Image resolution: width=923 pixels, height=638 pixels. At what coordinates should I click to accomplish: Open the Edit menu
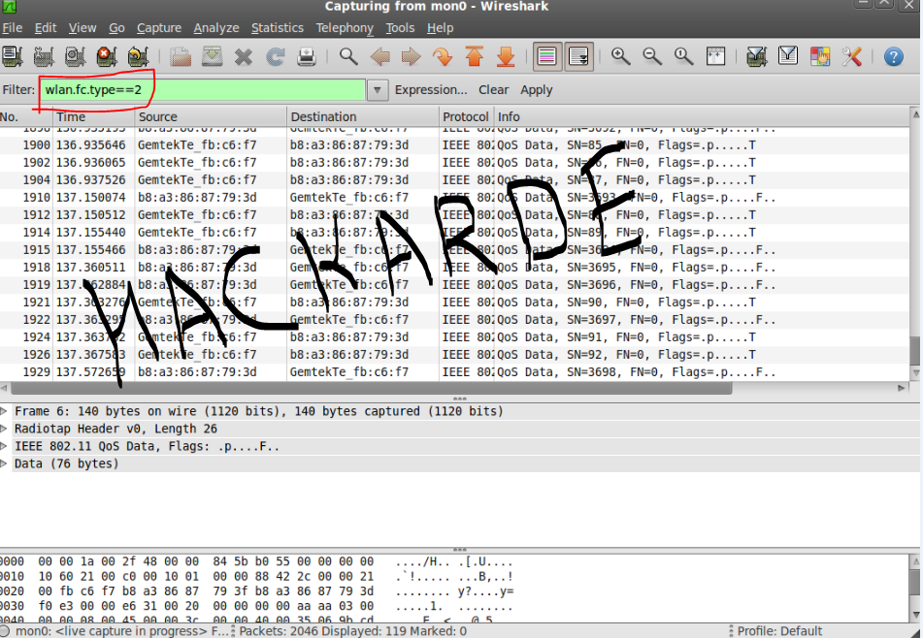(46, 28)
